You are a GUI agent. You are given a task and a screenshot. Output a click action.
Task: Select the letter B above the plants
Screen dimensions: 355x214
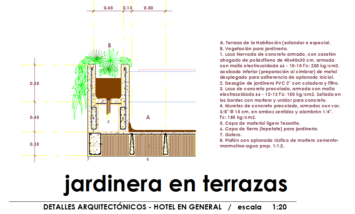click(x=109, y=45)
